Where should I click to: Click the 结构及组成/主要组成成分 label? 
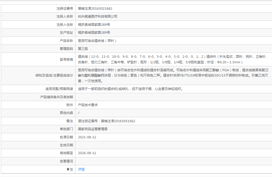pyautogui.click(x=54, y=75)
